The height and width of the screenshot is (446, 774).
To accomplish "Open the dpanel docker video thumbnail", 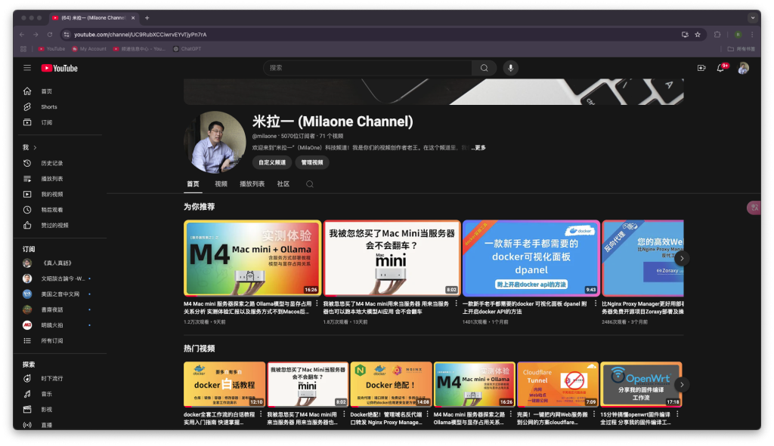I will tap(531, 257).
